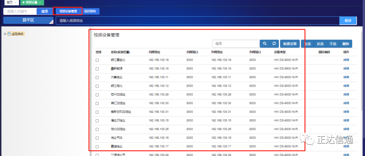Click the 名称(安装位置) column header

[120, 52]
